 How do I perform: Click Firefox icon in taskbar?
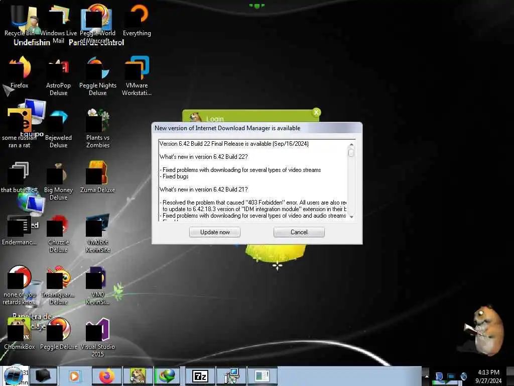pyautogui.click(x=107, y=376)
